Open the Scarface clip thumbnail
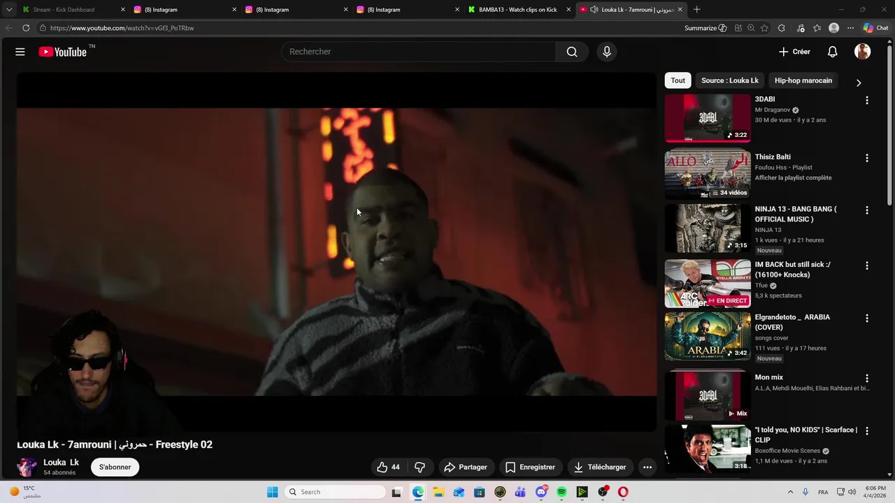Viewport: 895px width, 503px height. [708, 449]
